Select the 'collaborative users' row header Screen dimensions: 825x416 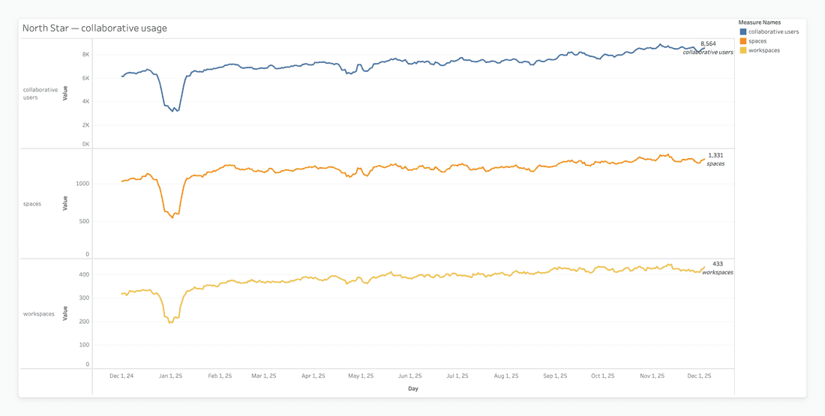click(40, 94)
